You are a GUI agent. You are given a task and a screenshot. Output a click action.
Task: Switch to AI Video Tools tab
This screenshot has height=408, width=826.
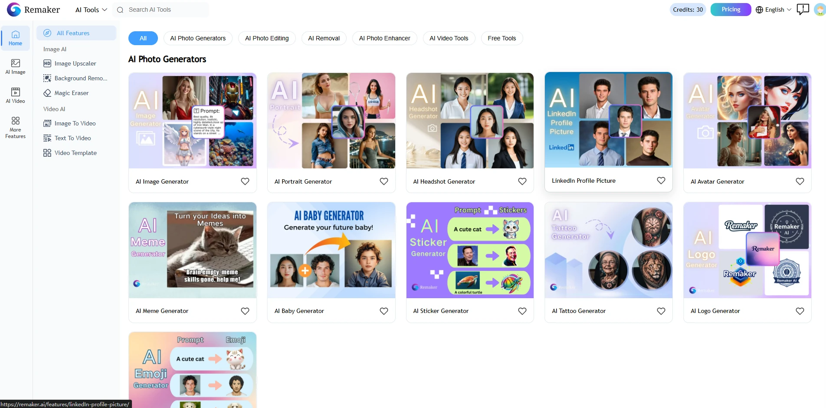click(449, 38)
